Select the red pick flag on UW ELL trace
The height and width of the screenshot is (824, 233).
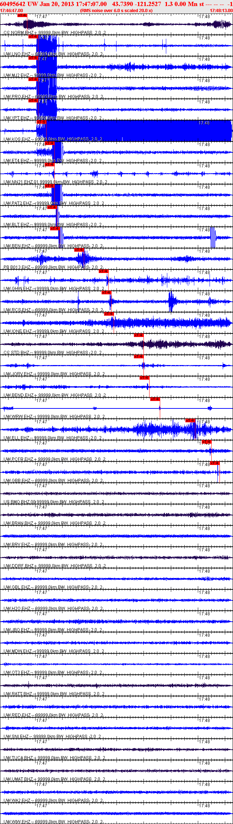click(190, 421)
